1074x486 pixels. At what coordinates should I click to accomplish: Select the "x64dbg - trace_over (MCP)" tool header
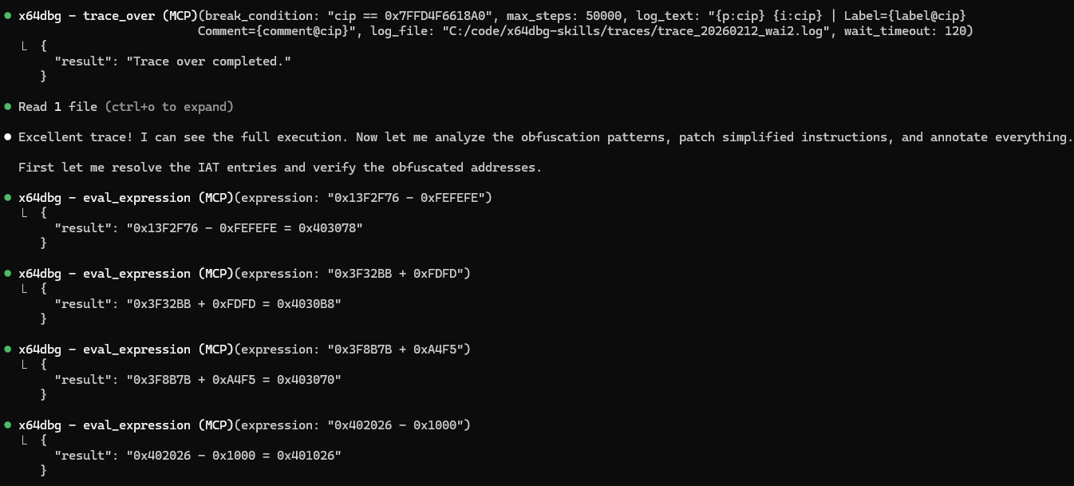(109, 16)
